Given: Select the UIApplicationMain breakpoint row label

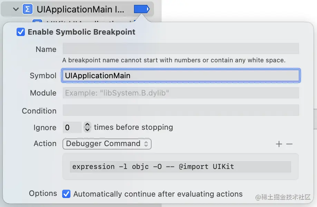Looking at the screenshot, I should point(80,9).
